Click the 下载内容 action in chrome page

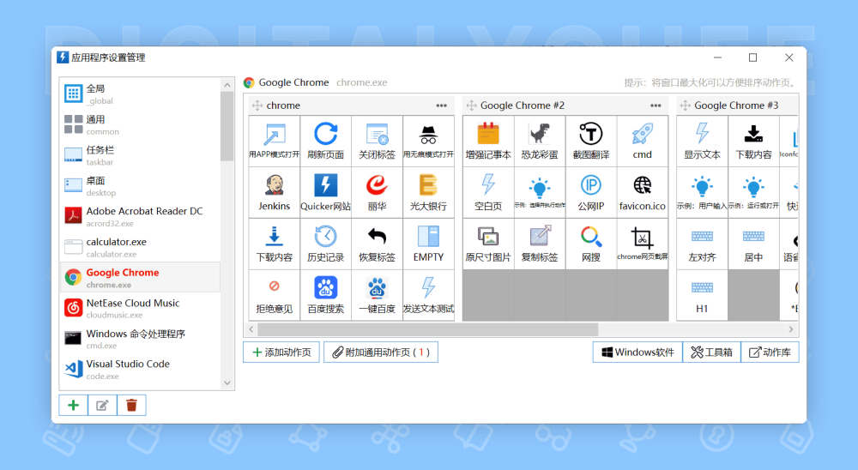tap(275, 244)
